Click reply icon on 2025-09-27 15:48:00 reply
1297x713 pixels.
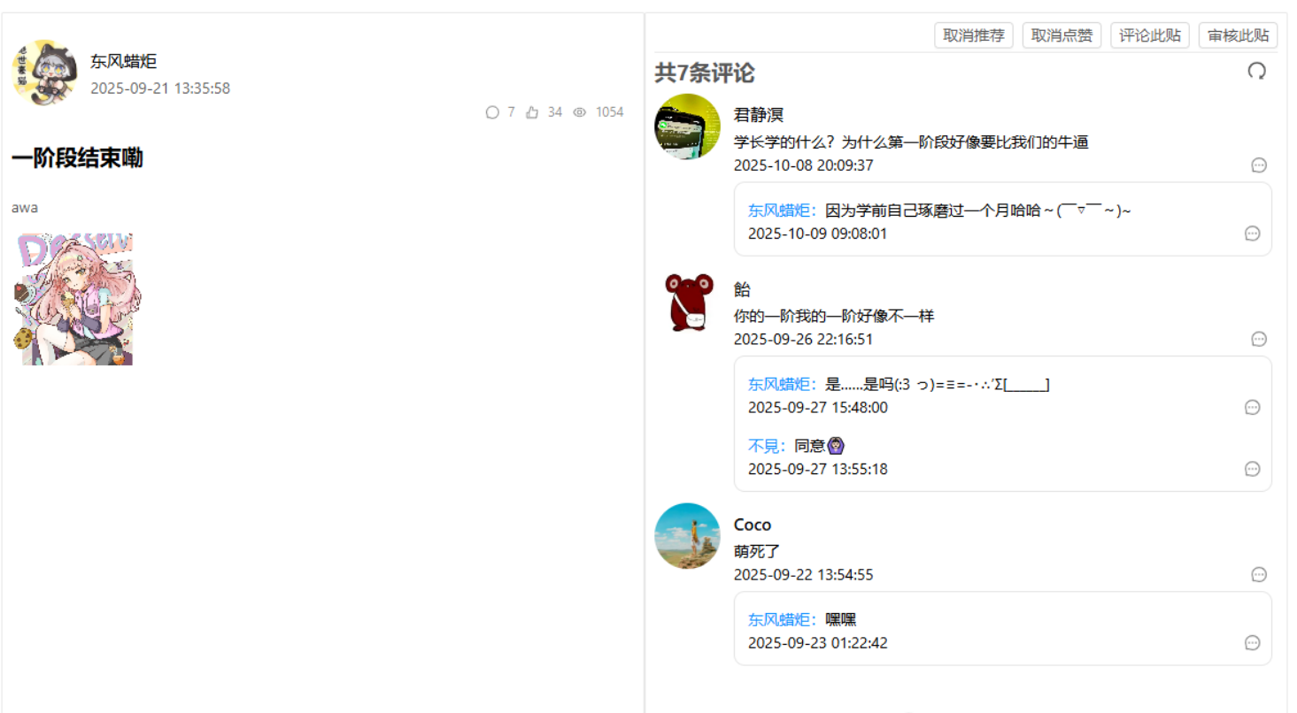tap(1252, 407)
